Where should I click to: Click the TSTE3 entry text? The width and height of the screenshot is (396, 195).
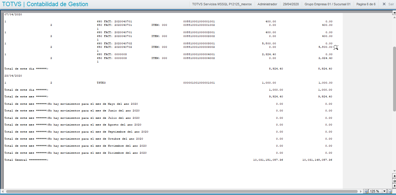(101, 83)
